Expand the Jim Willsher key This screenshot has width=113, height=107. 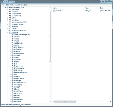(x=10, y=91)
